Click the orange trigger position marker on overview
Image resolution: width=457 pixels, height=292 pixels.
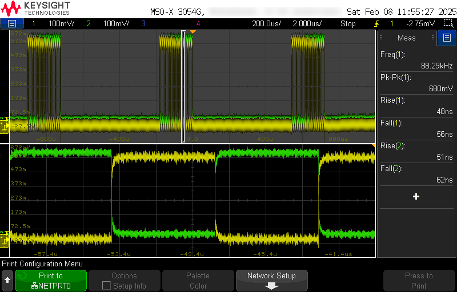193,32
